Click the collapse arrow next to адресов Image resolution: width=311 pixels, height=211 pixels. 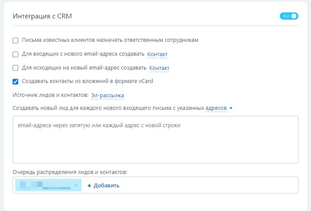click(231, 108)
